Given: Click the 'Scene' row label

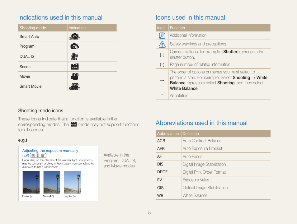Looking at the screenshot, I should (25, 67).
